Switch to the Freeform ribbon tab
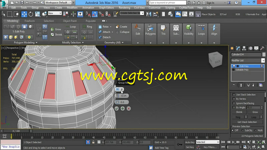This screenshot has width=267, height=150. point(29,21)
